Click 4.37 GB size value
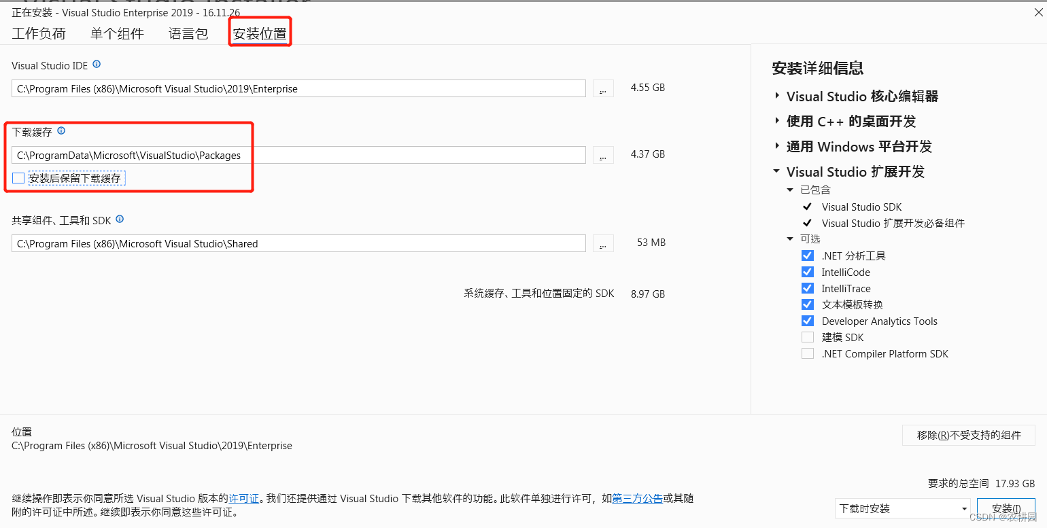Viewport: 1047px width, 528px height. (648, 154)
